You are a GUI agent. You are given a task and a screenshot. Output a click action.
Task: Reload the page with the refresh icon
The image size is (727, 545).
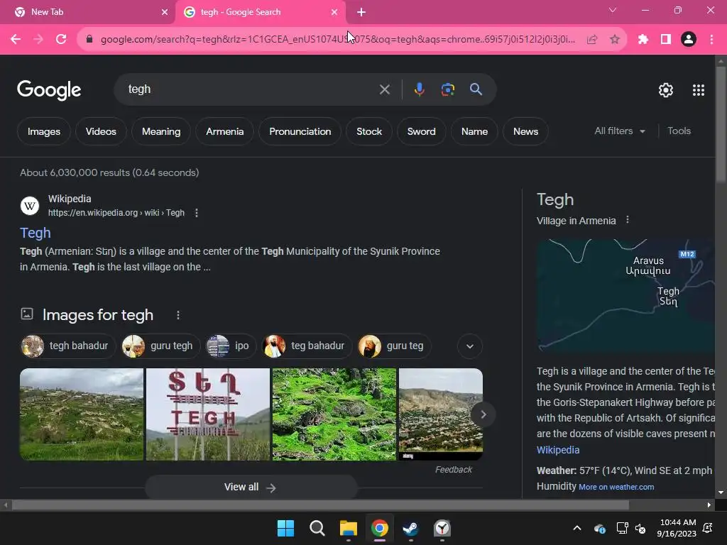pyautogui.click(x=61, y=40)
